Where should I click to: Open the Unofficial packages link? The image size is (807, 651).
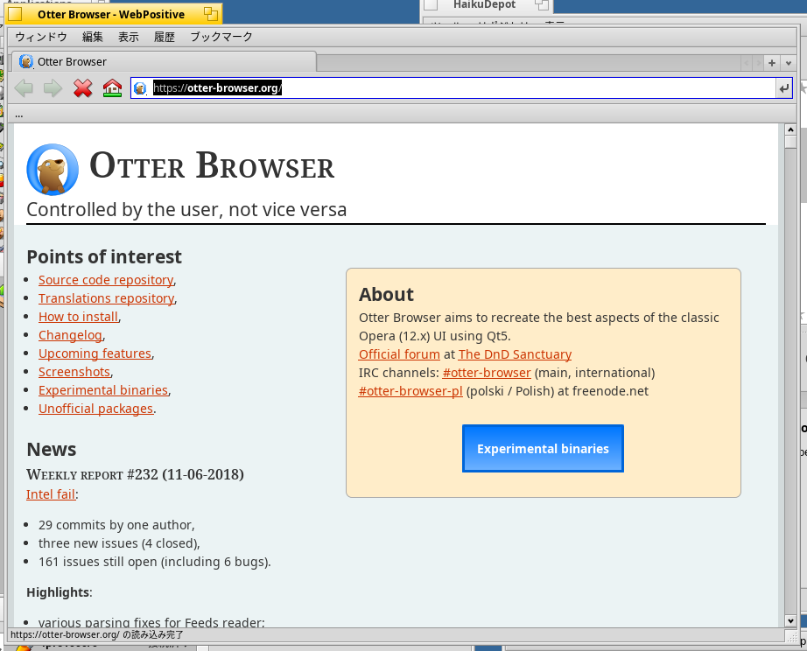pyautogui.click(x=96, y=409)
